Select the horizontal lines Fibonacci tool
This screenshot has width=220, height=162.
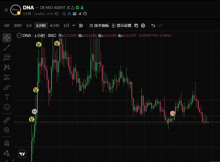tap(7, 57)
